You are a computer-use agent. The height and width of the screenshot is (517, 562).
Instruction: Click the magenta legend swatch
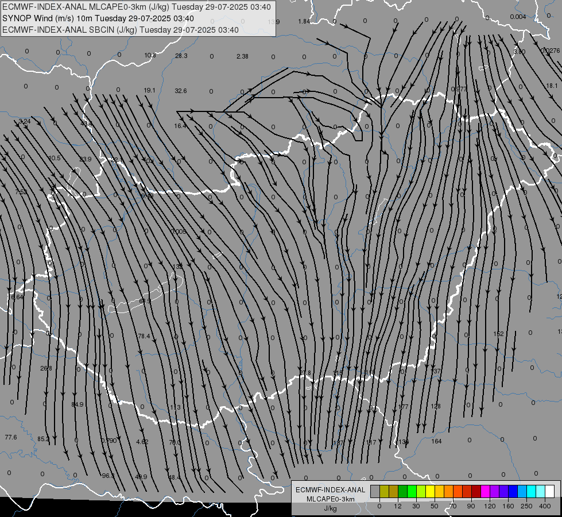click(485, 491)
